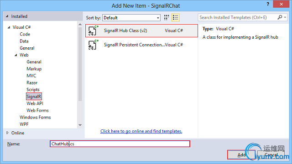Choose the Windows Forms category

point(35,118)
